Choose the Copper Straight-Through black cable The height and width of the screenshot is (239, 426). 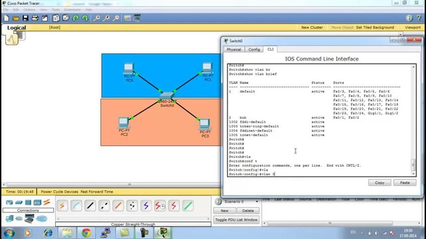[x=90, y=206]
